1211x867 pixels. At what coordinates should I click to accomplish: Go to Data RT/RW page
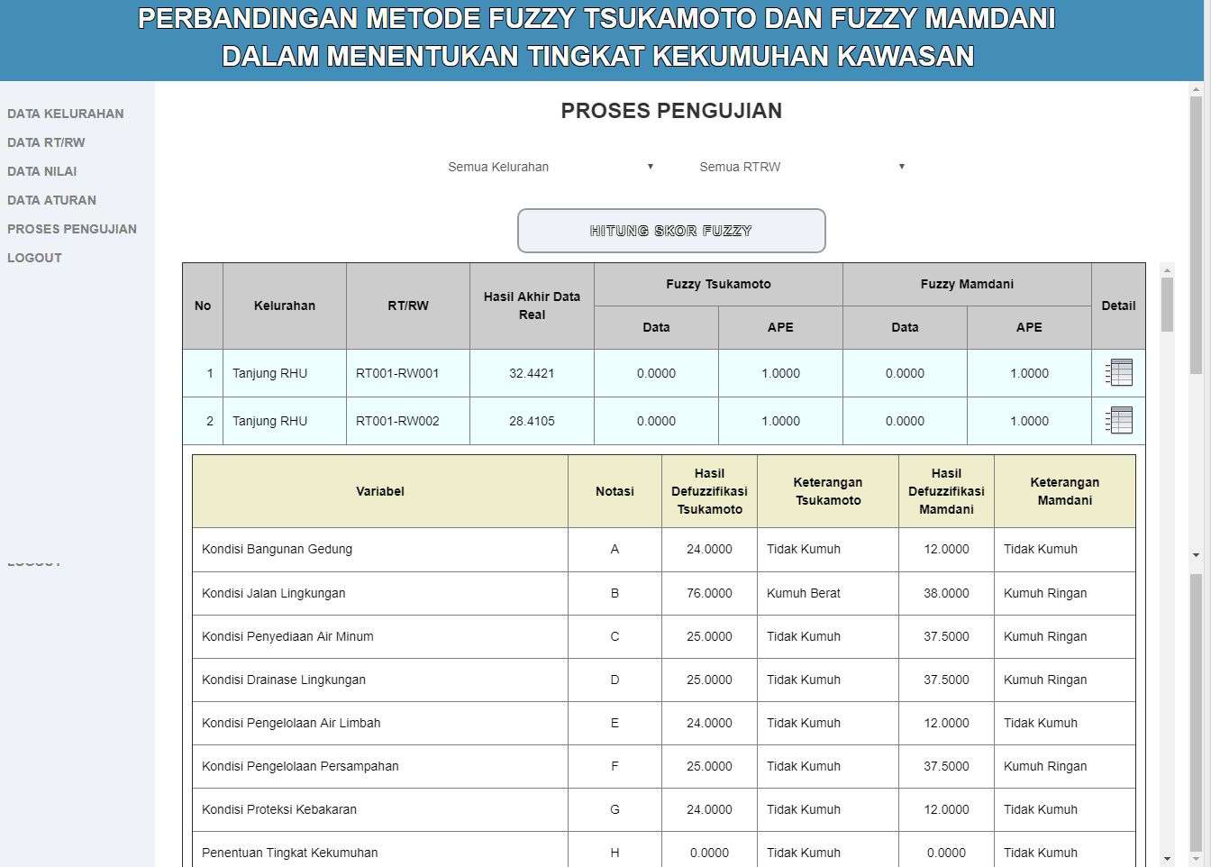tap(46, 142)
